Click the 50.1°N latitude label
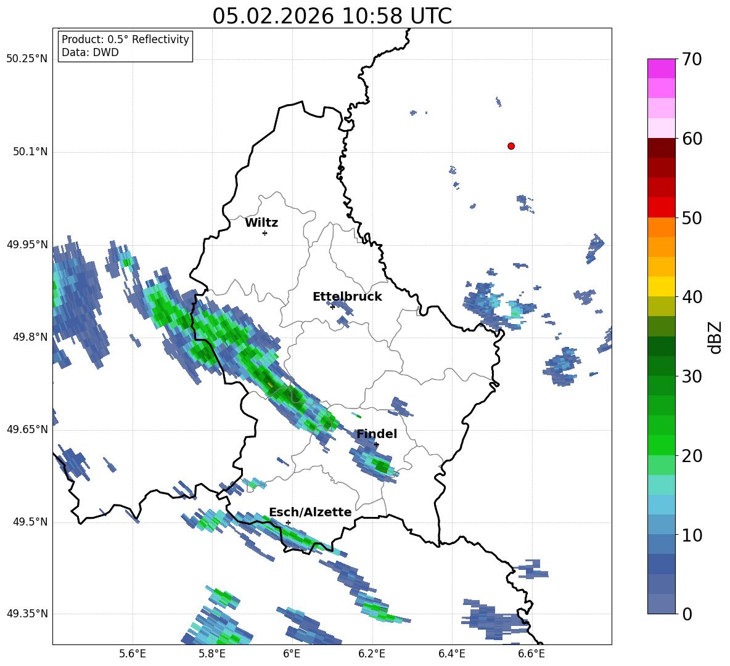 [x=30, y=152]
